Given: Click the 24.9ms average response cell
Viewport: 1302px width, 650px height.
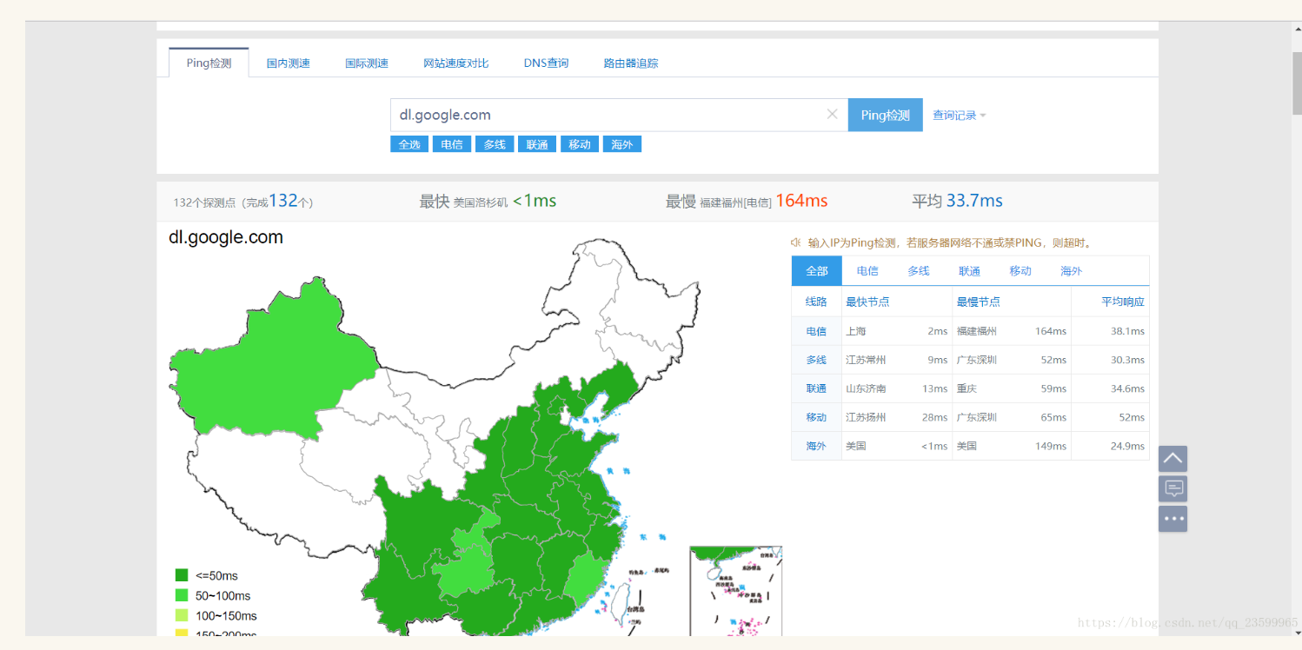Looking at the screenshot, I should click(1127, 446).
